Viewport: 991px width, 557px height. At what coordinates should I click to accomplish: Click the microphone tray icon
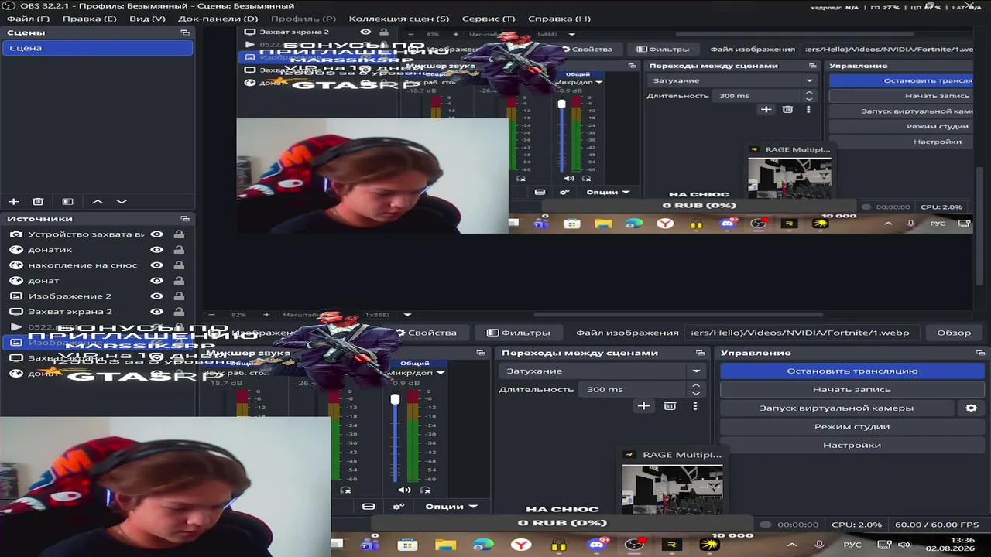pos(819,545)
